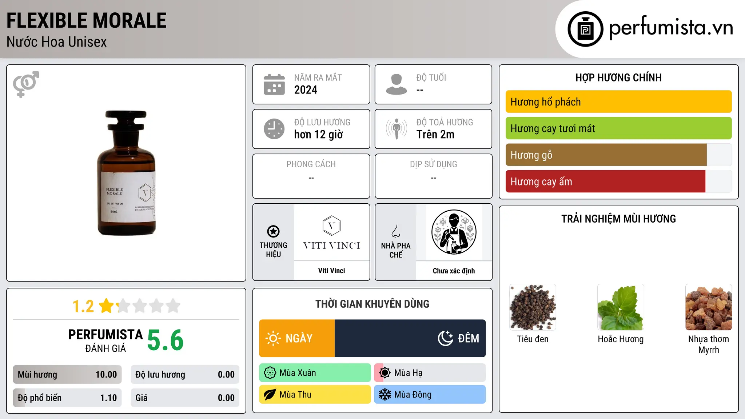
Task: Click the Mùa Đông season label
Action: coord(413,395)
